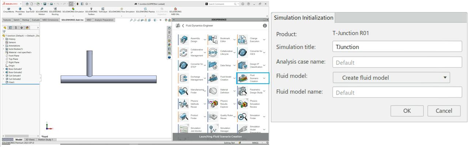
Task: Select the Sensors item in the tree
Action: pos(11,42)
